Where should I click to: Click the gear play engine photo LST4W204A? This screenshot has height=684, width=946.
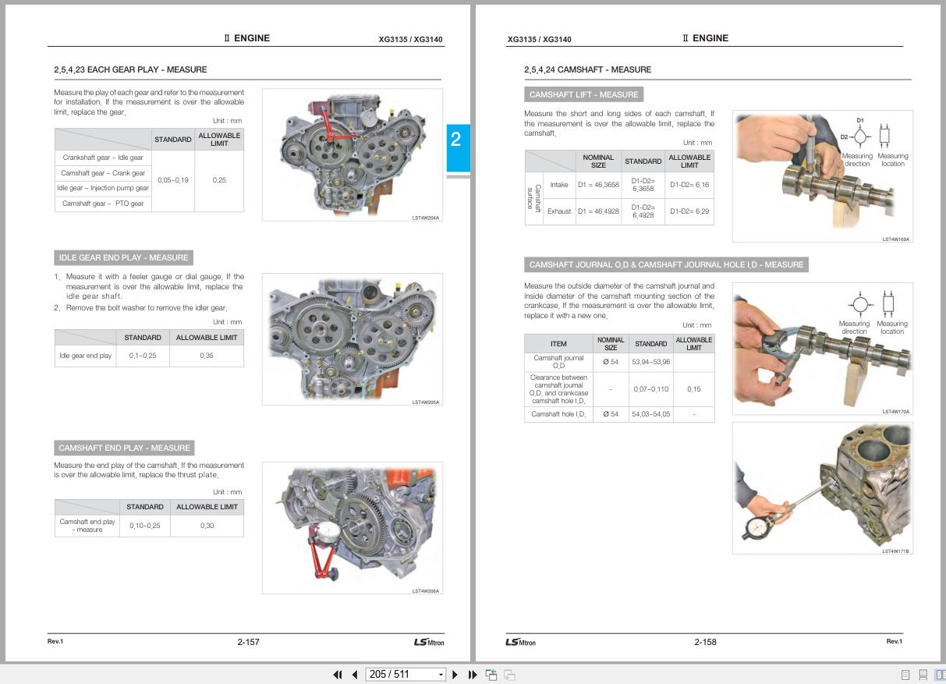[x=353, y=154]
